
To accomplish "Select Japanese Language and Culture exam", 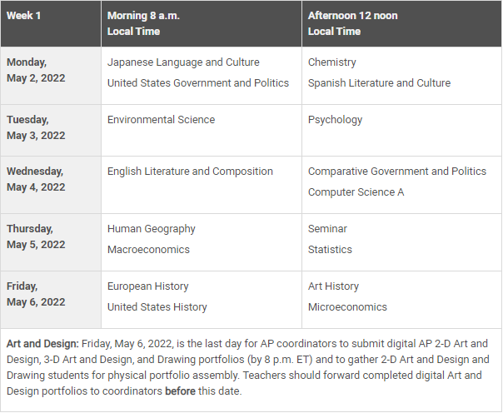I will point(183,62).
